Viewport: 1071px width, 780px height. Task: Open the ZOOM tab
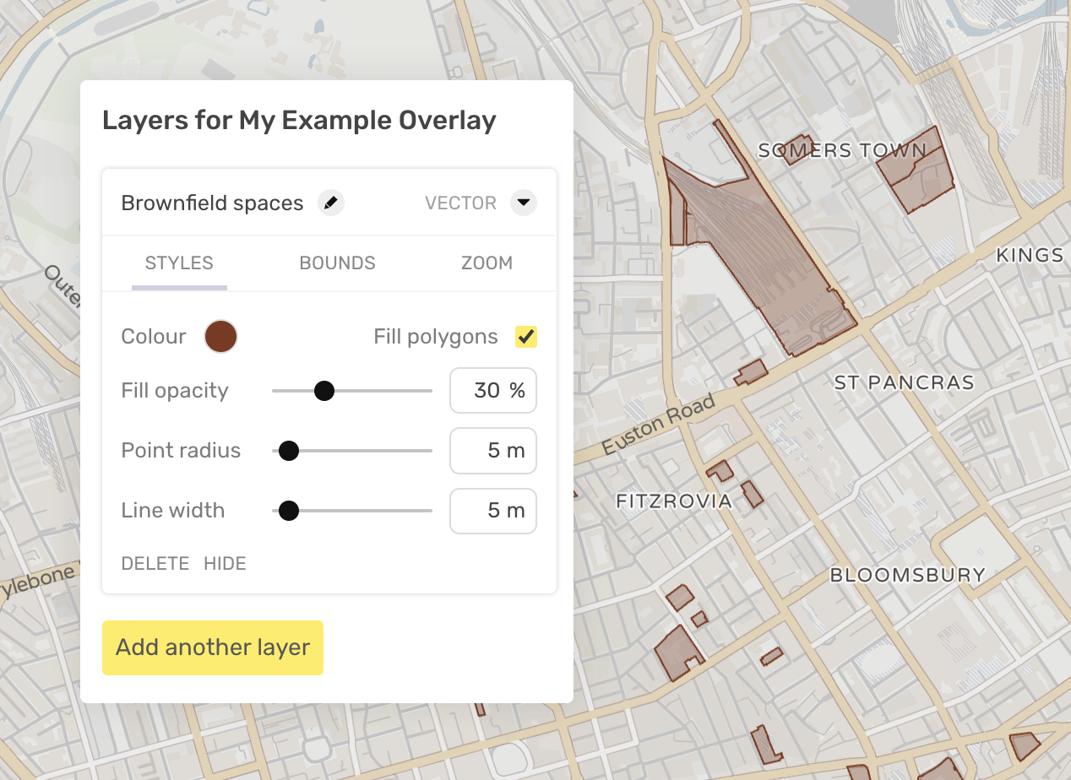pyautogui.click(x=487, y=263)
